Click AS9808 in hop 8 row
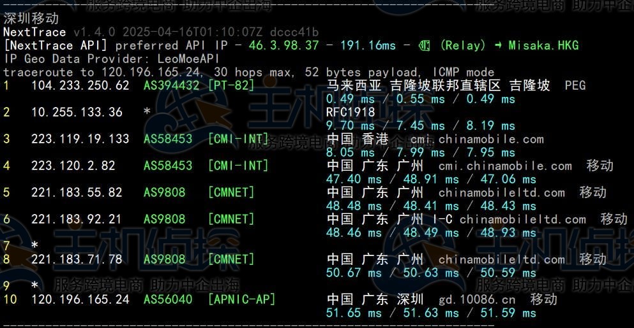The height and width of the screenshot is (328, 634). coord(165,259)
